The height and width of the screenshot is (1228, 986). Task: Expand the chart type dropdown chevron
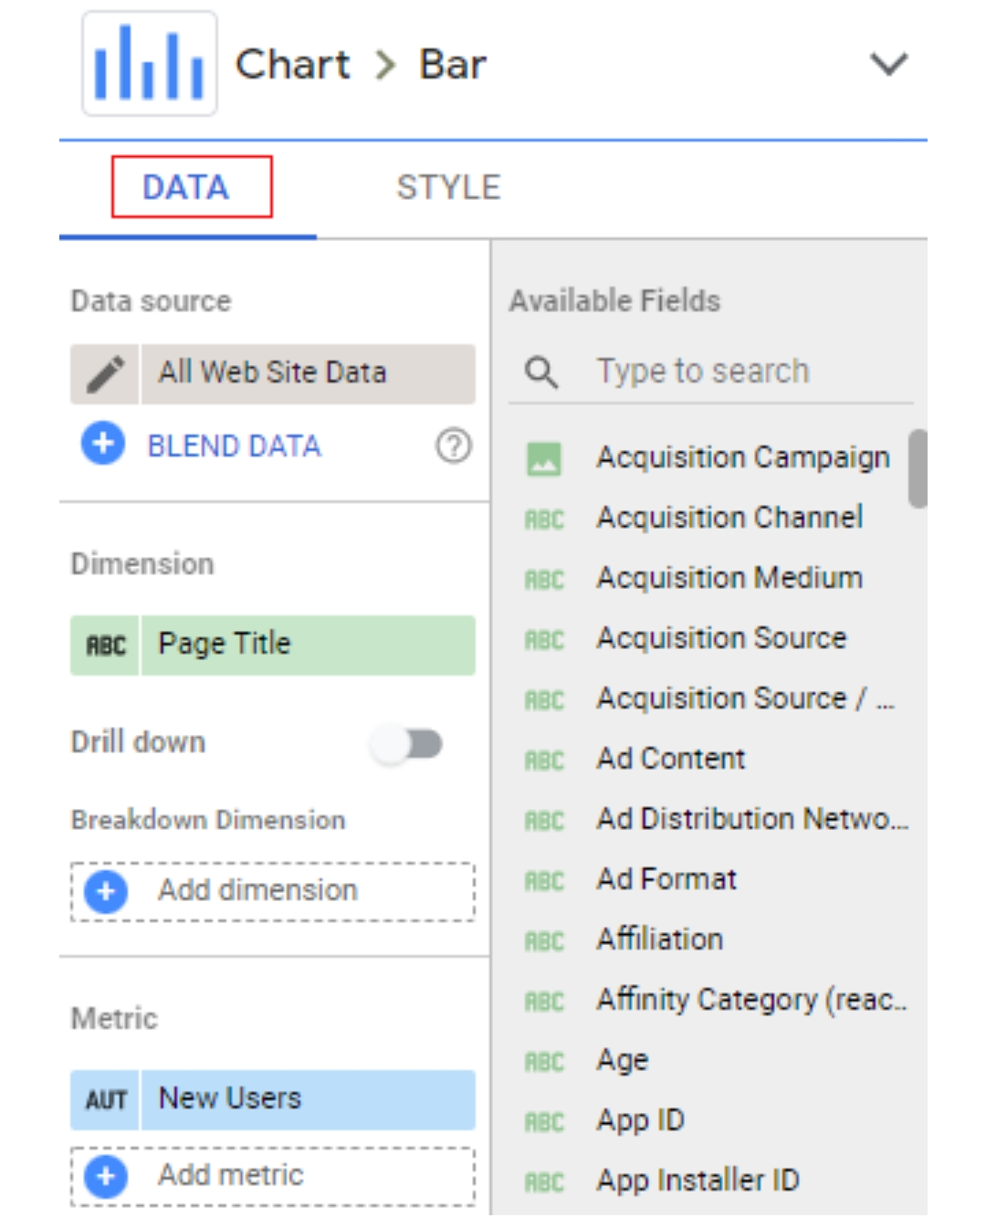[888, 64]
